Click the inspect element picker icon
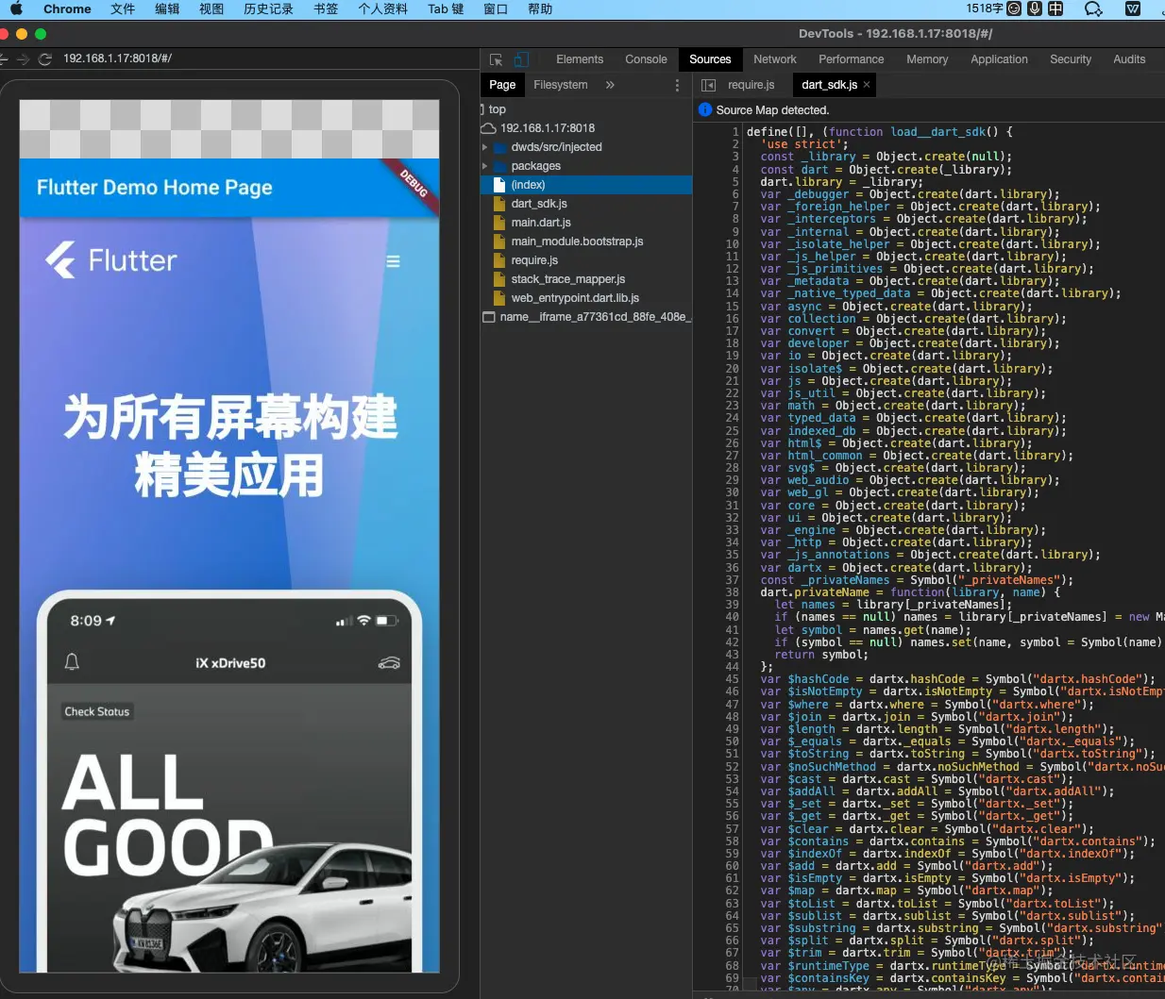Viewport: 1165px width, 999px height. [496, 59]
